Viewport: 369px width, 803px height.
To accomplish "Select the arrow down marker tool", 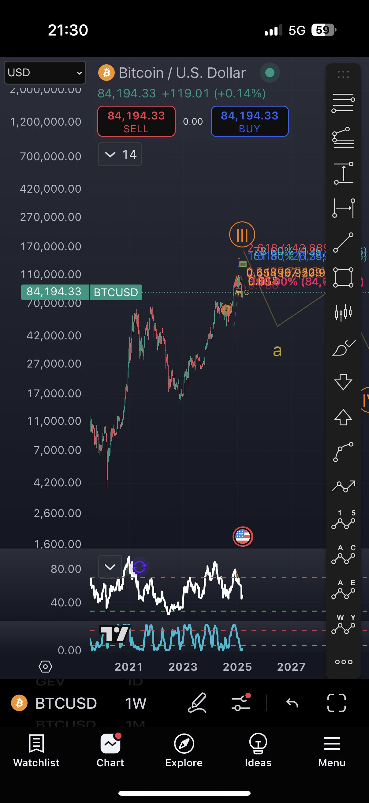I will [x=343, y=382].
